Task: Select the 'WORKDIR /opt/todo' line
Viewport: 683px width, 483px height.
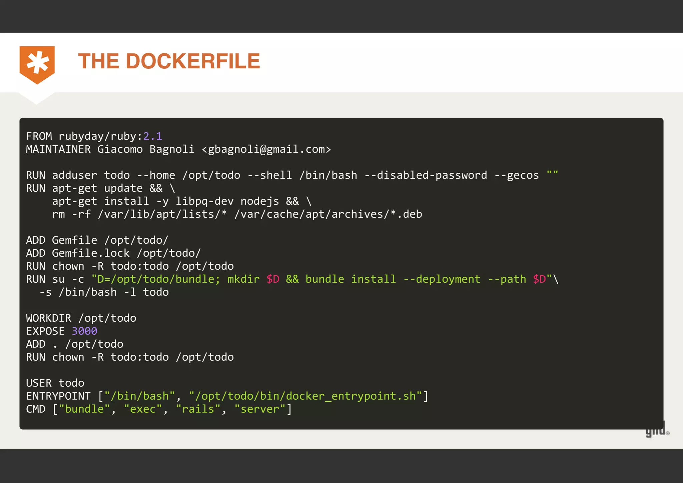Action: 81,318
